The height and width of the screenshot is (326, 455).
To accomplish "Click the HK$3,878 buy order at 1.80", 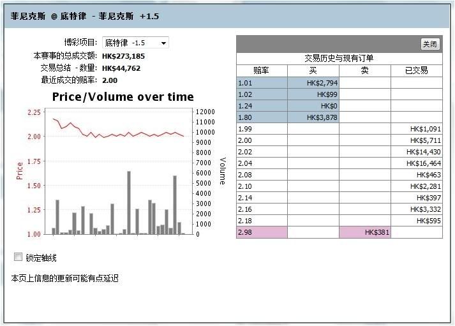I will [x=313, y=117].
